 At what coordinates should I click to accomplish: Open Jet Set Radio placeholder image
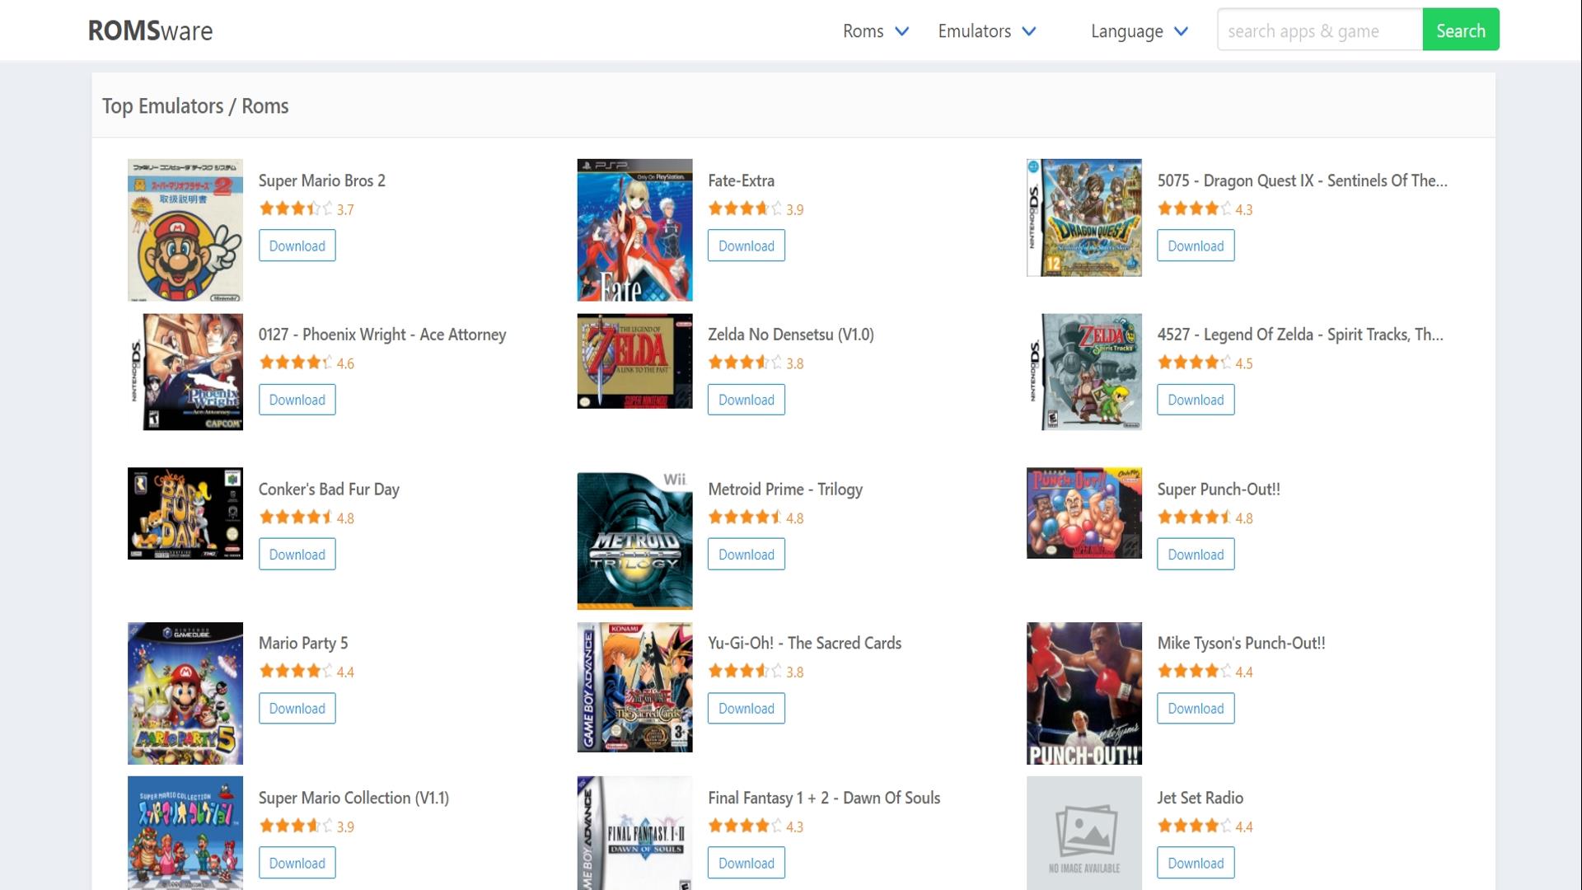[1084, 833]
